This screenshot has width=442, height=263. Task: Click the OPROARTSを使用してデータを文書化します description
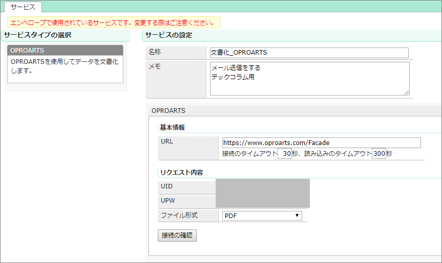(65, 66)
